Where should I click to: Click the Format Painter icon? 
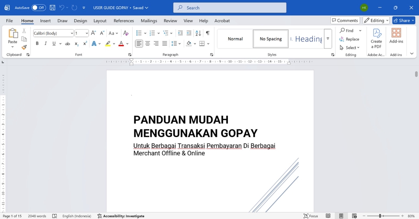tap(24, 47)
